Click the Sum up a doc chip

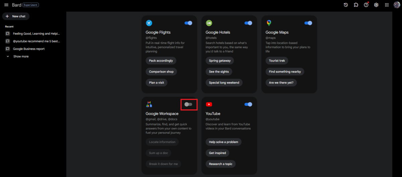(158, 153)
